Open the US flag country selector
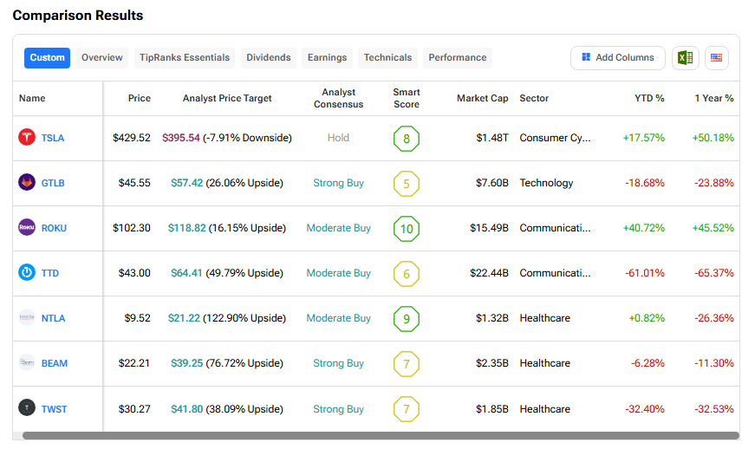This screenshot has height=449, width=755. [716, 58]
